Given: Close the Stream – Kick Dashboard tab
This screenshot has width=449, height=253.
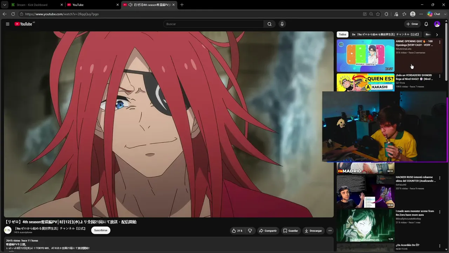Looking at the screenshot, I should 62,5.
